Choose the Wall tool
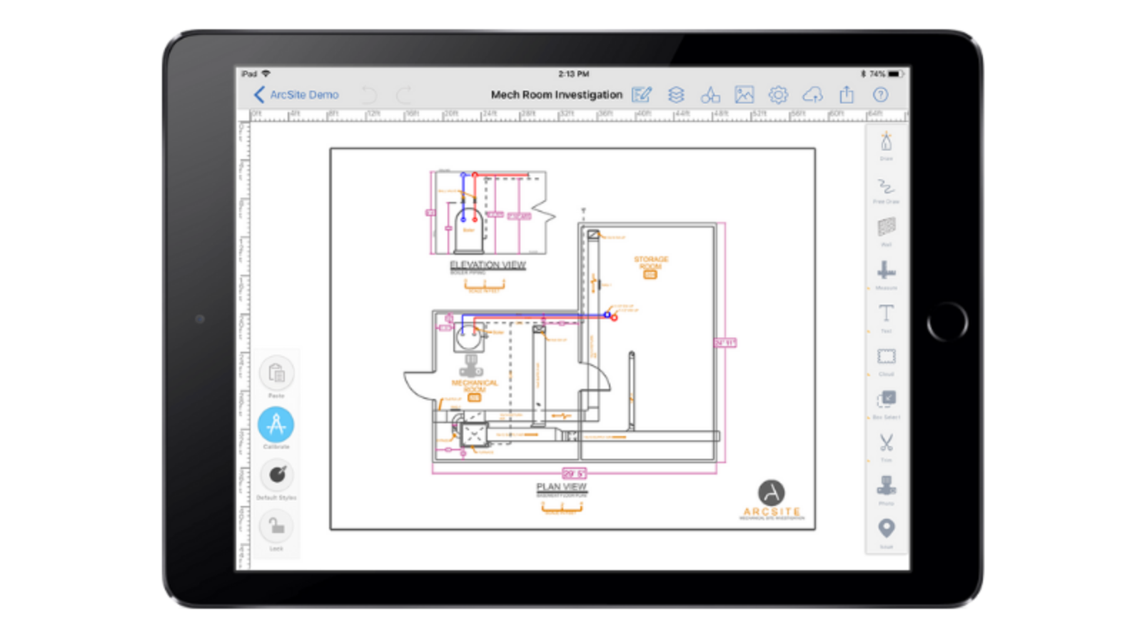 coord(886,228)
